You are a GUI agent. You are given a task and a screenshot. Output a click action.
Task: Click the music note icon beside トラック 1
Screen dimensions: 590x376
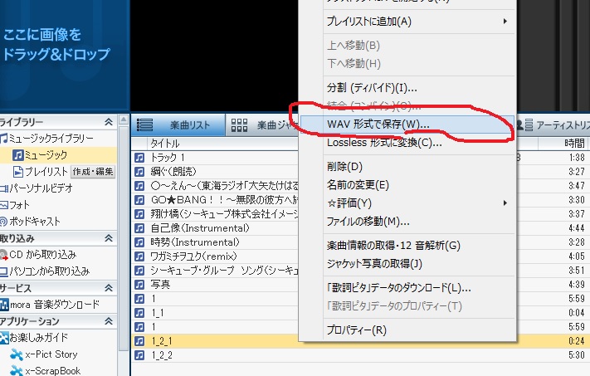tap(139, 157)
